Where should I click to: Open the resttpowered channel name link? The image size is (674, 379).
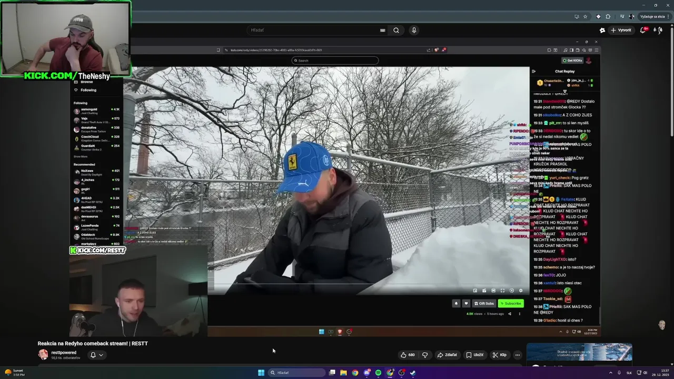point(64,352)
